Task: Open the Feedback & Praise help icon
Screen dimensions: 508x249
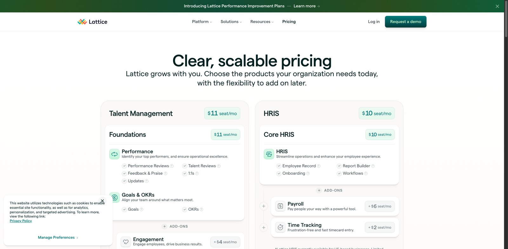Action: point(165,173)
